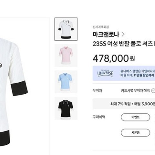This screenshot has width=155, height=155.
Task: Click the product title 23SS 여성 반팔 폴로 셔츠
Action: pyautogui.click(x=124, y=44)
